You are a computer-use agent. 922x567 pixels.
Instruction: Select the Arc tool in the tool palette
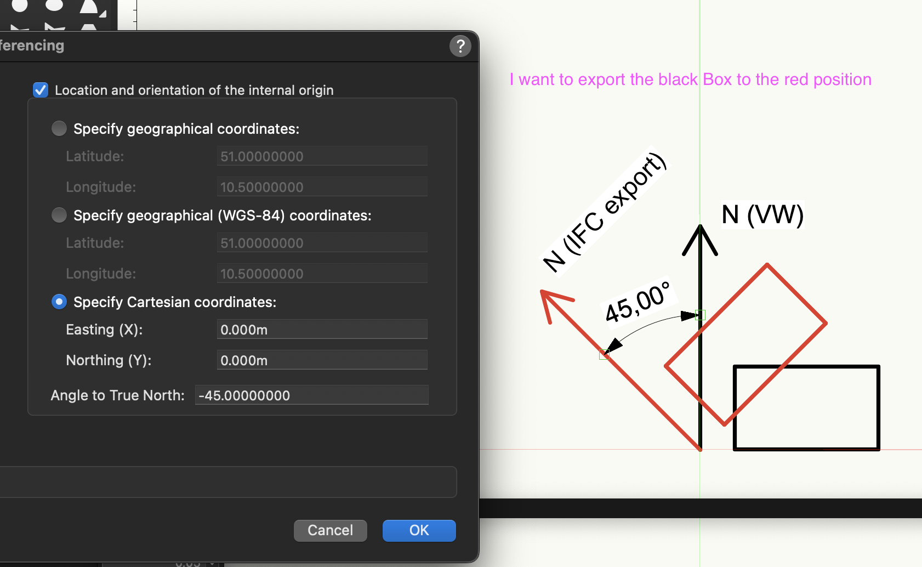pyautogui.click(x=88, y=7)
